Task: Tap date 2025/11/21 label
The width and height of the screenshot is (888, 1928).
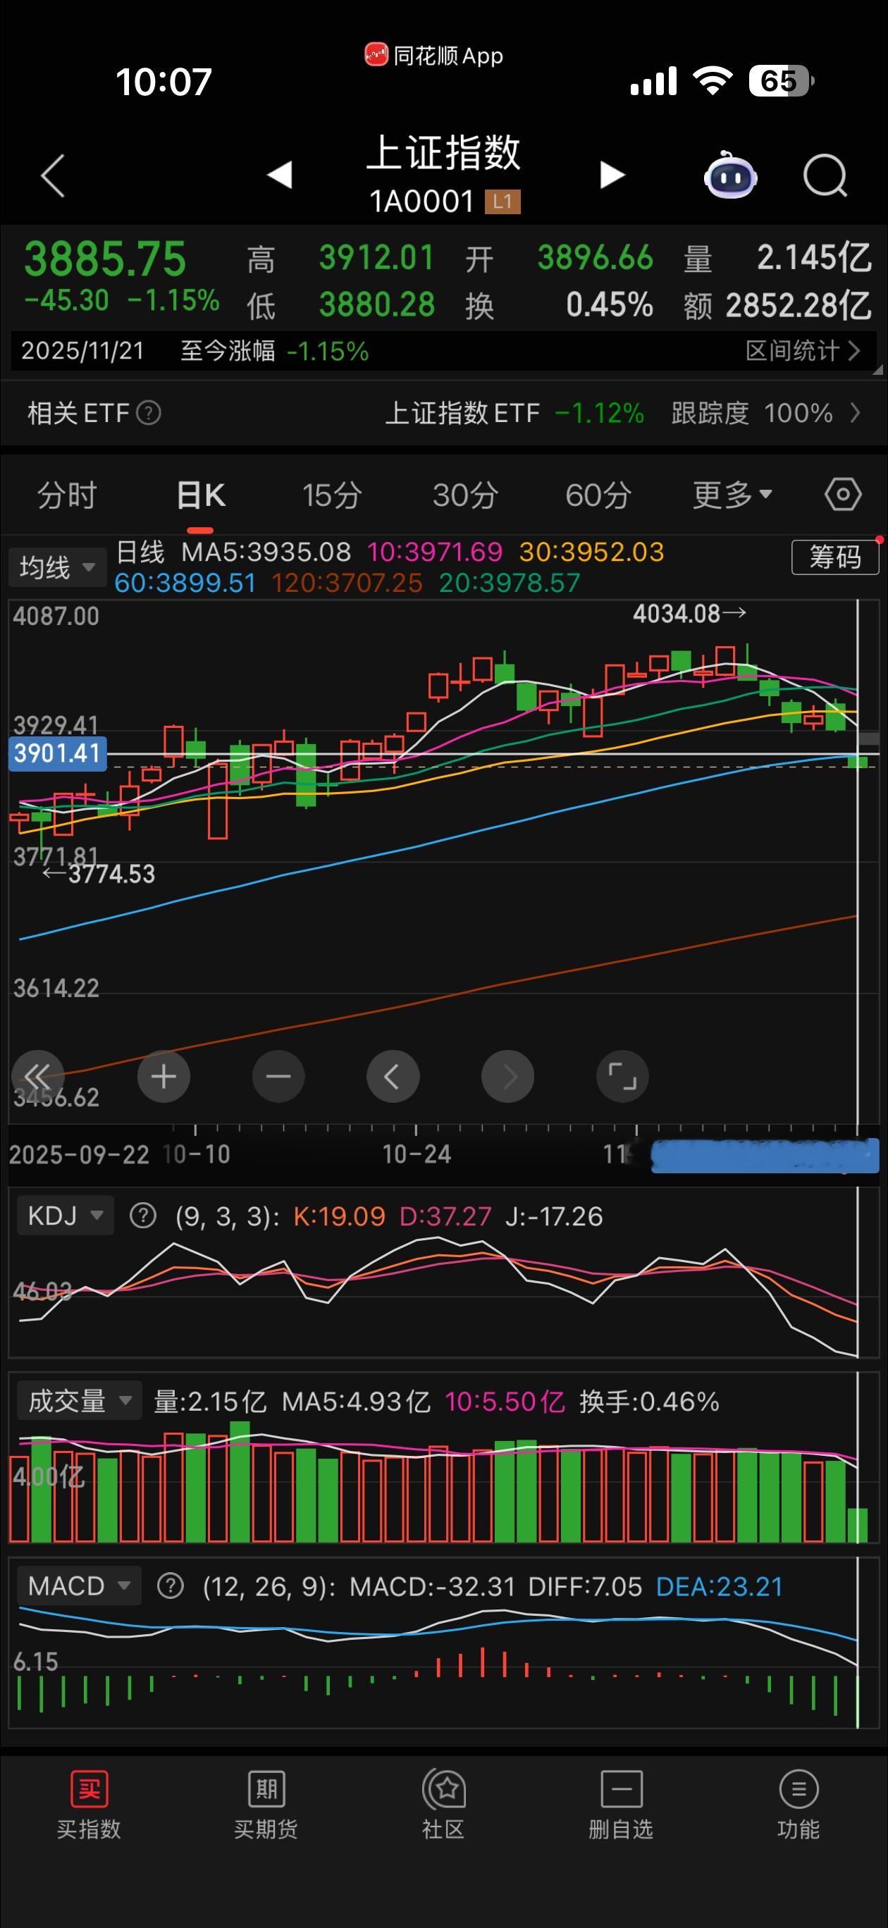Action: pos(82,350)
